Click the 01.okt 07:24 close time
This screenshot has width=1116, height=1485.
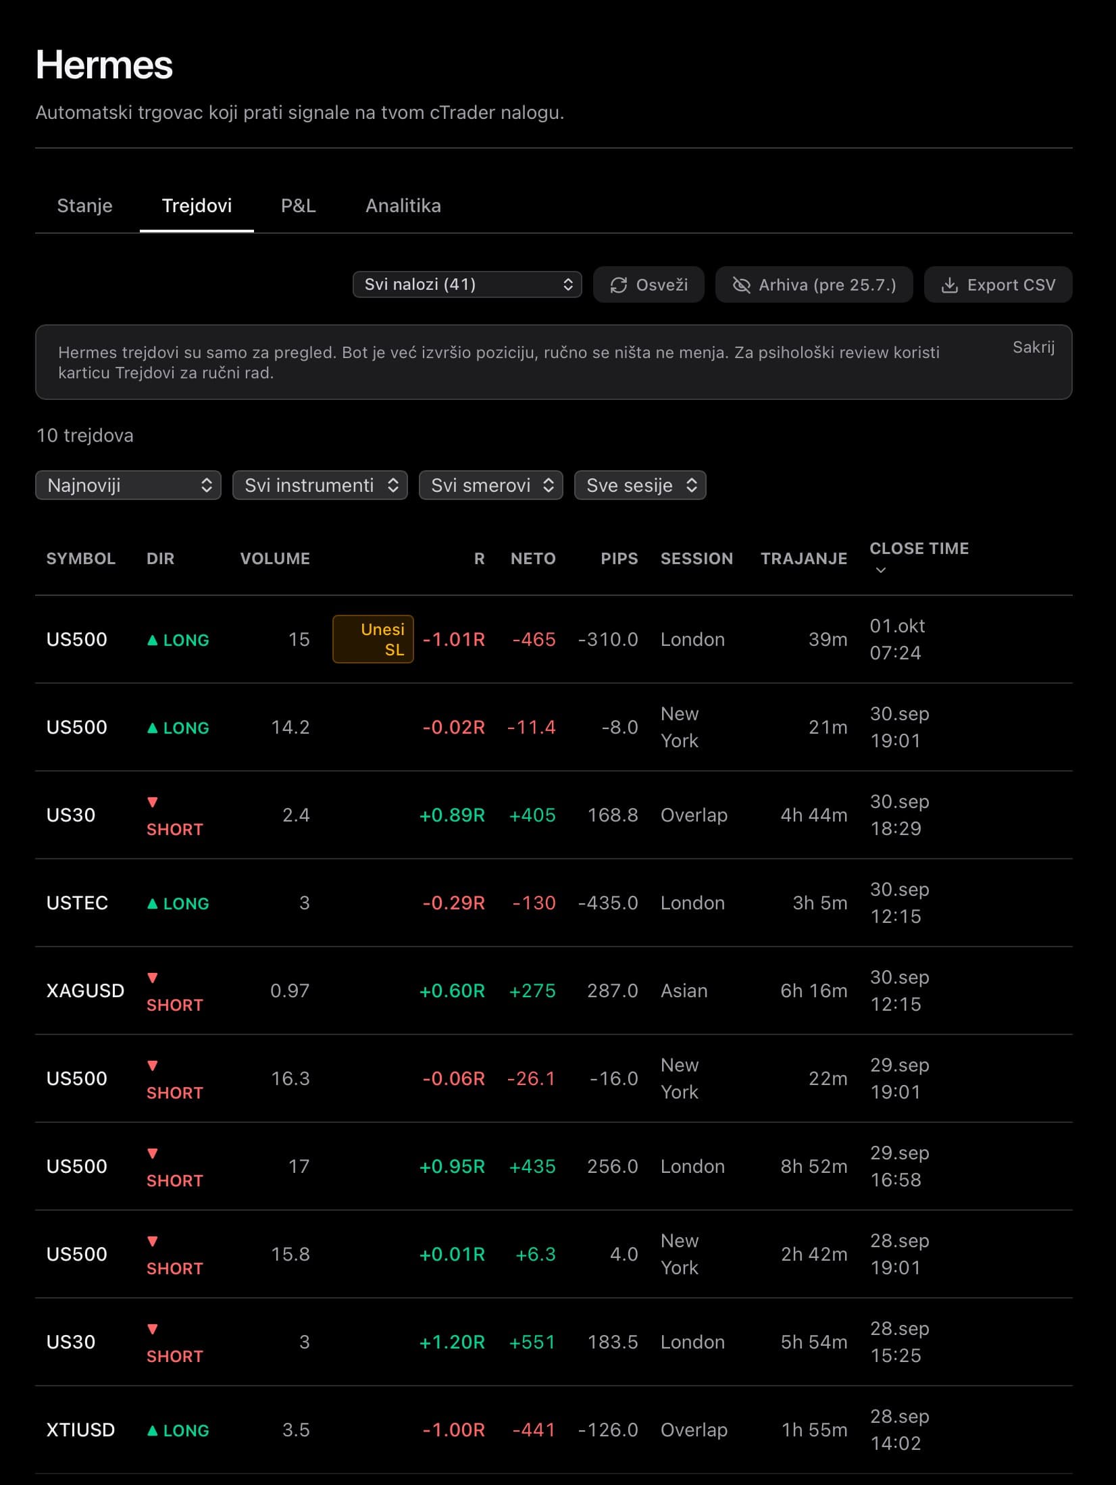[897, 639]
